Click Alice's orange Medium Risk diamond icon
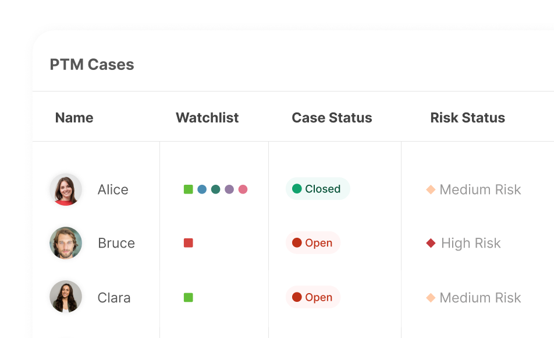Viewport: 554px width, 338px height. tap(431, 189)
